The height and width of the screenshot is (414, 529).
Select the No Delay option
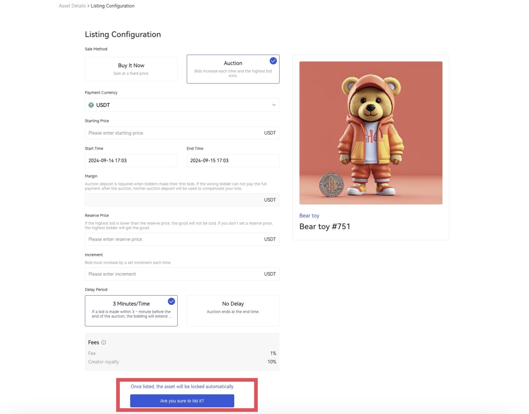233,310
